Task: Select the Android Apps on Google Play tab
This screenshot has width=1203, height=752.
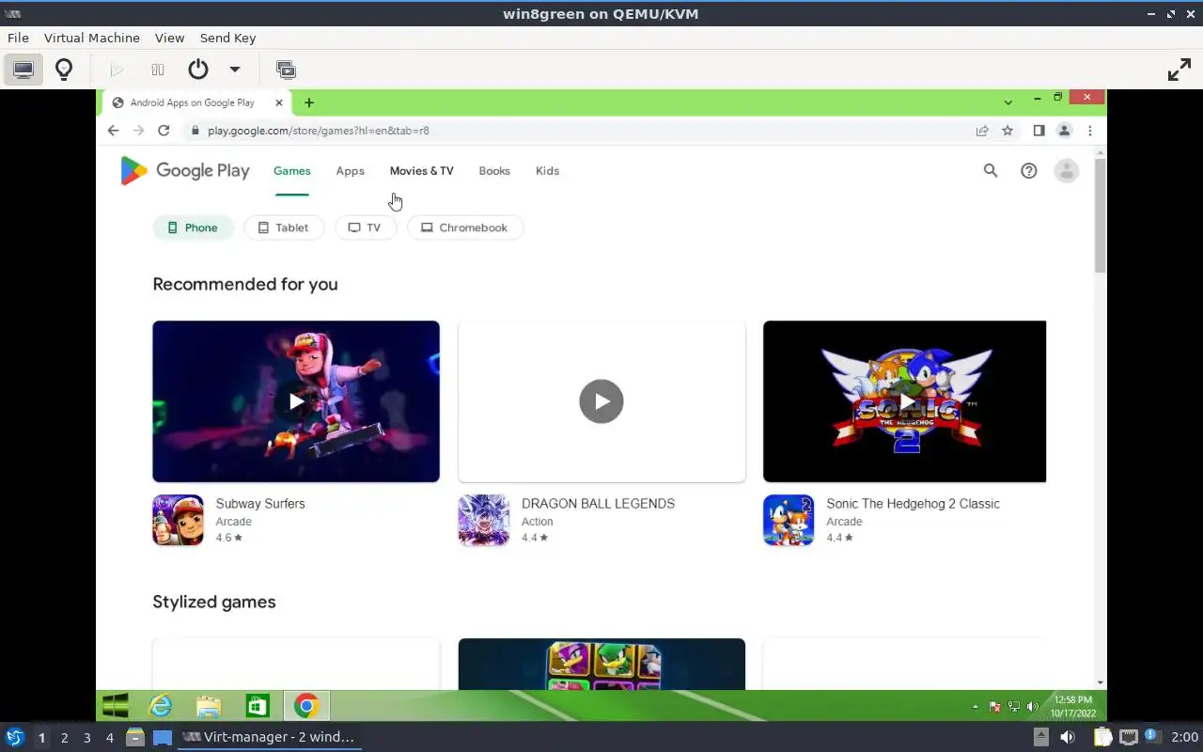Action: pos(193,102)
